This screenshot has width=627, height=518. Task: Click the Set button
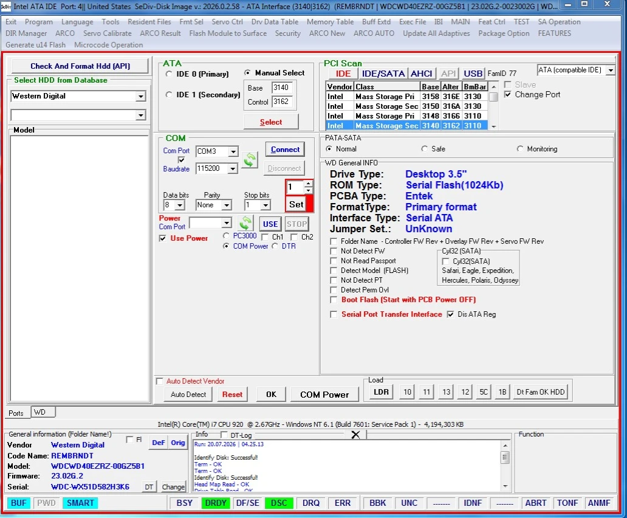pyautogui.click(x=296, y=204)
